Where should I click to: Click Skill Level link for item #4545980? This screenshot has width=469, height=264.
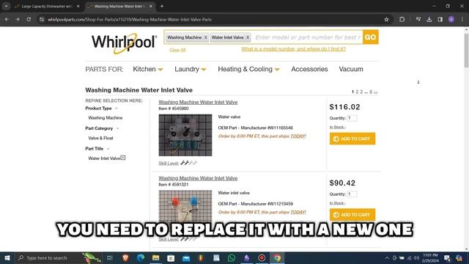coord(169,164)
